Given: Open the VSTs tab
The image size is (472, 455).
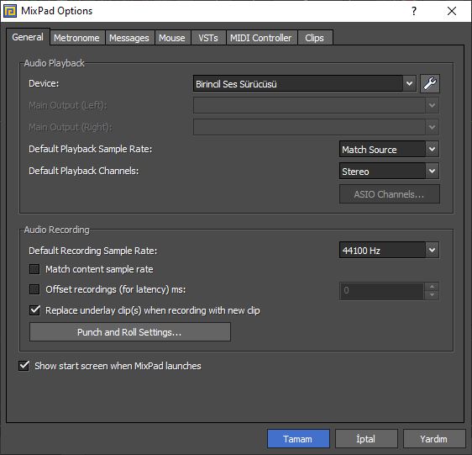Looking at the screenshot, I should click(x=208, y=38).
